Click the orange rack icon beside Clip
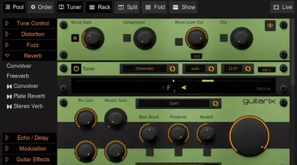The width and height of the screenshot is (297, 165). (x=270, y=26)
